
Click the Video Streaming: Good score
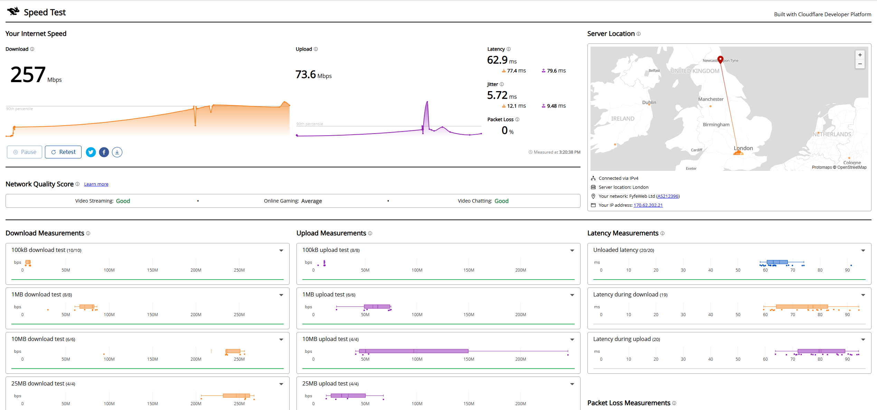(x=103, y=201)
